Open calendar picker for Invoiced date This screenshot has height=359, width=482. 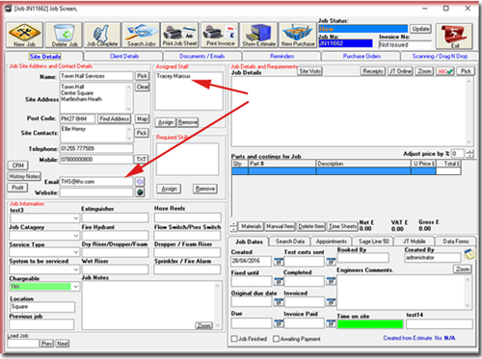331,302
